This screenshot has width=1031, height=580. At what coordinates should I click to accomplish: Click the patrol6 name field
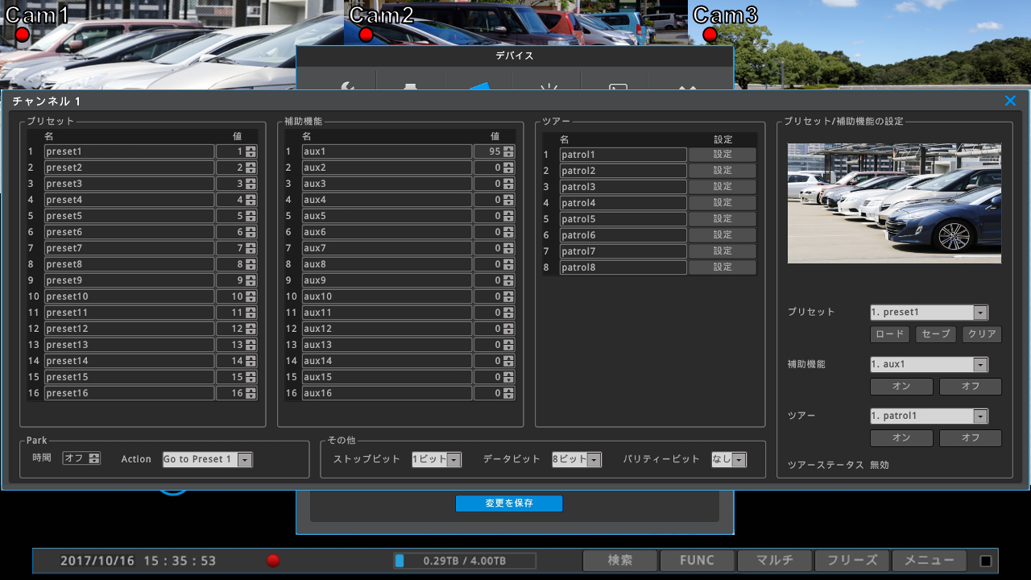coord(623,235)
